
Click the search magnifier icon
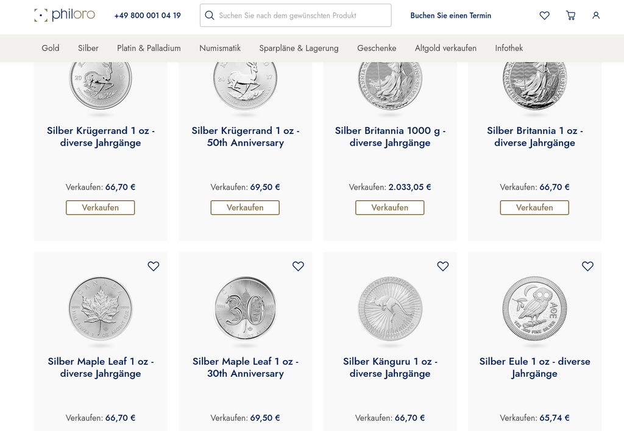tap(210, 15)
